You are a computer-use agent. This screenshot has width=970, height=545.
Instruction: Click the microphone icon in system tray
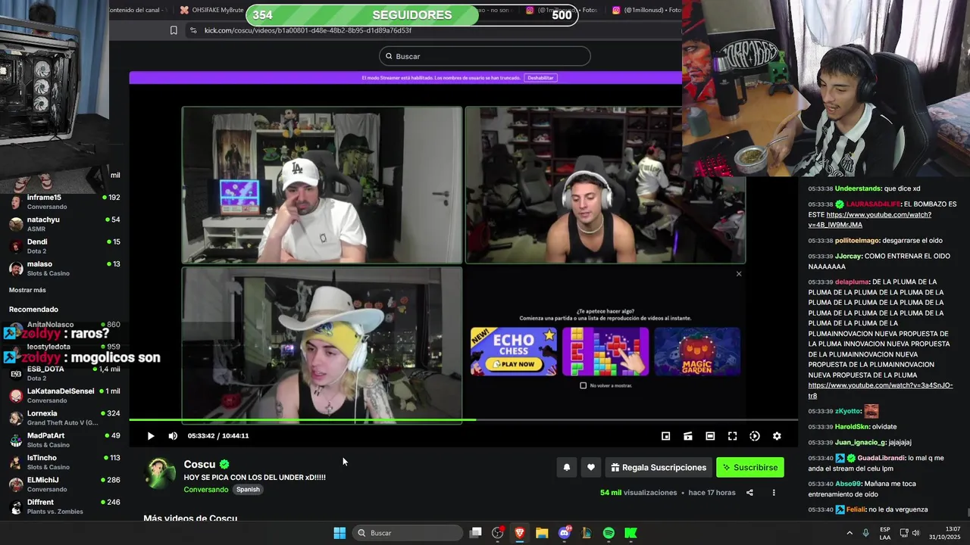[865, 533]
